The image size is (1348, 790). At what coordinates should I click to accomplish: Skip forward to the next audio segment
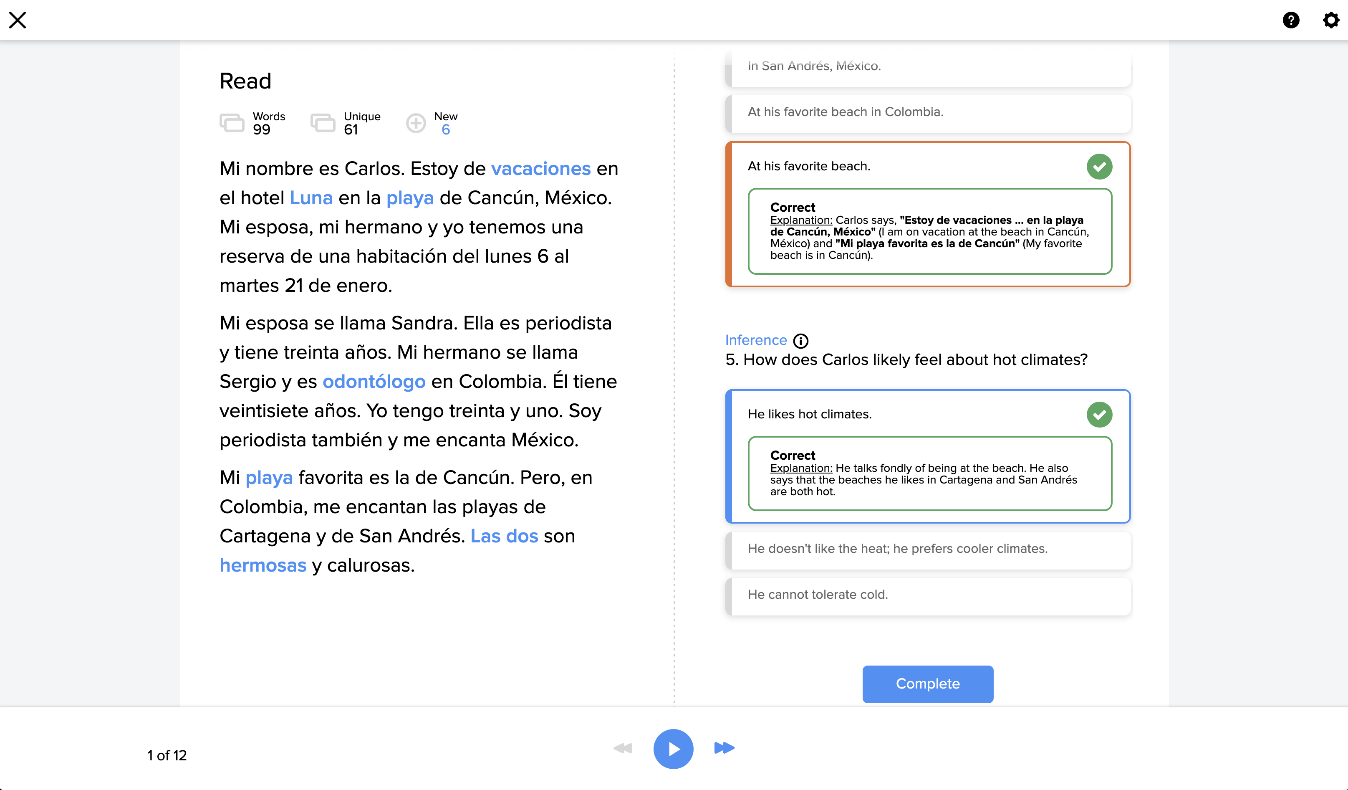coord(724,748)
